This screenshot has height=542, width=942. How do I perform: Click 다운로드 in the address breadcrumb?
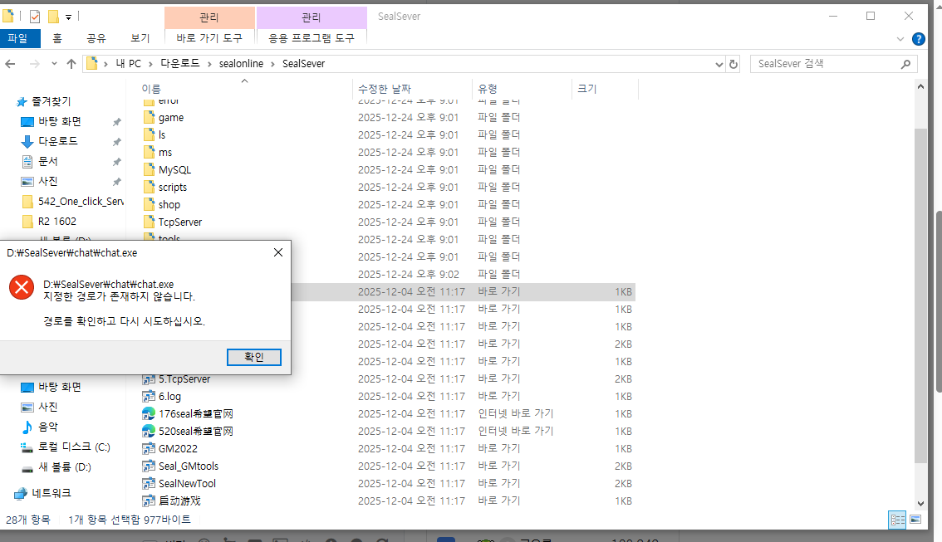tap(179, 64)
